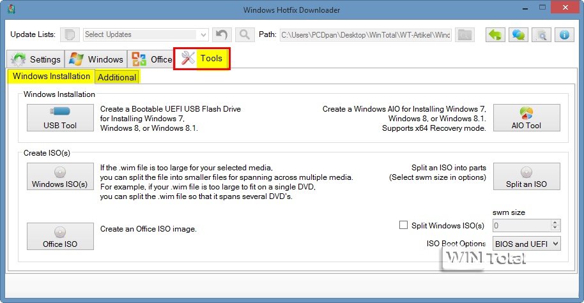Switch to the Windows tab
584x303 pixels.
tap(96, 59)
